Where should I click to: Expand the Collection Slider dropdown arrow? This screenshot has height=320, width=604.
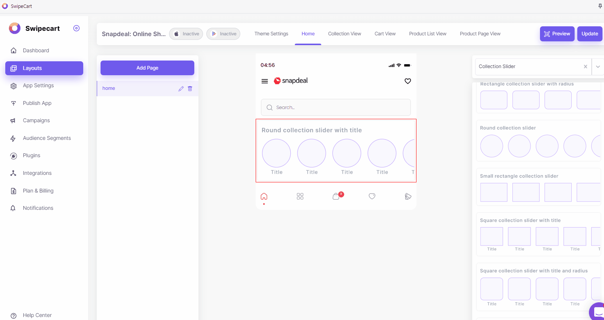click(x=598, y=67)
